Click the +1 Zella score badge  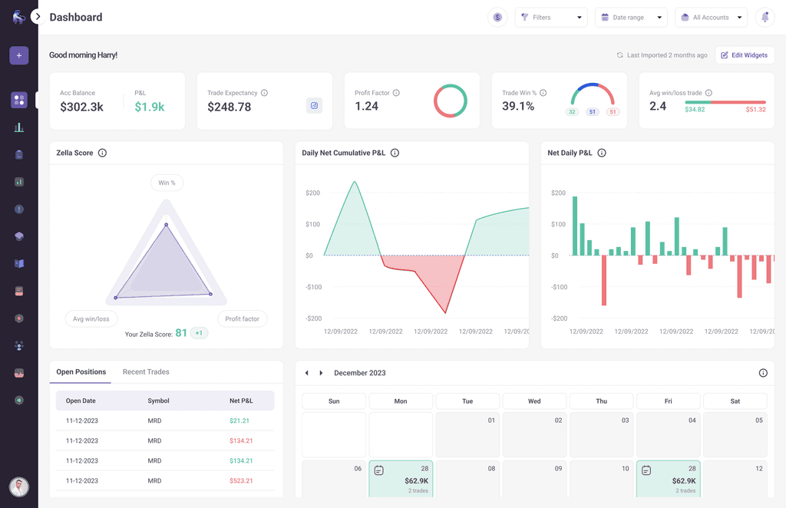[199, 333]
